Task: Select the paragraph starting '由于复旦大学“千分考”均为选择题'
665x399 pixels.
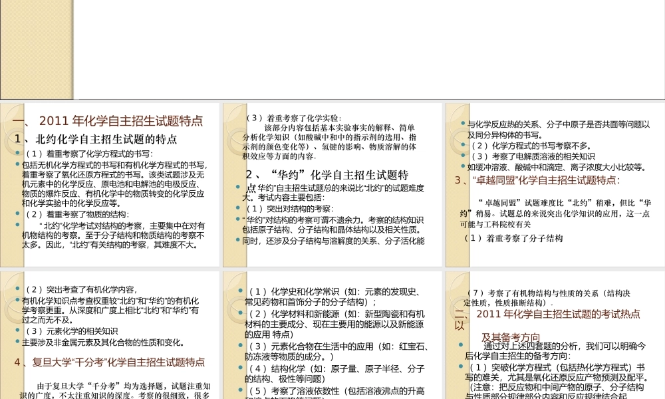Action: 115,390
